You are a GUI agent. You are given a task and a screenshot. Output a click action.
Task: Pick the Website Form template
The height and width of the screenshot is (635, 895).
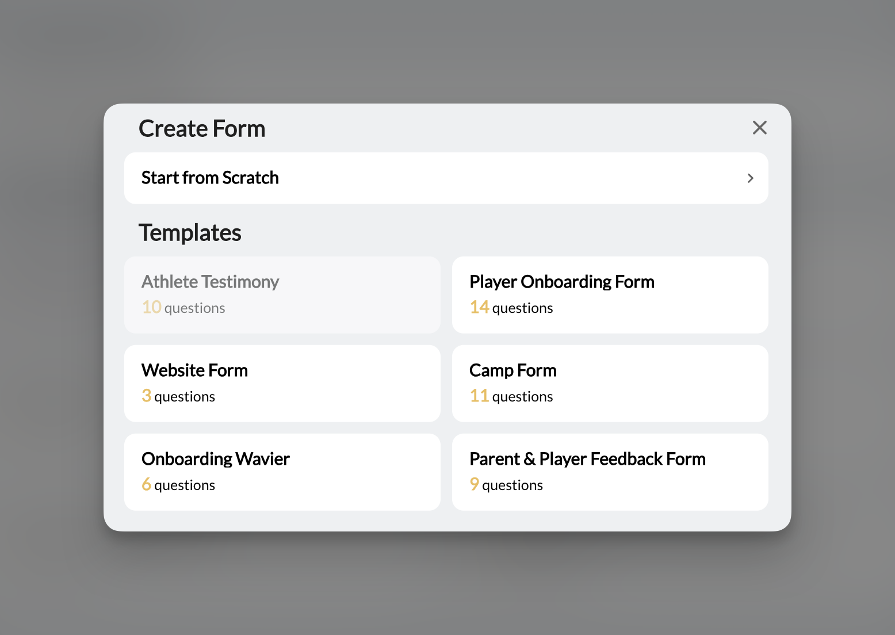tap(282, 383)
